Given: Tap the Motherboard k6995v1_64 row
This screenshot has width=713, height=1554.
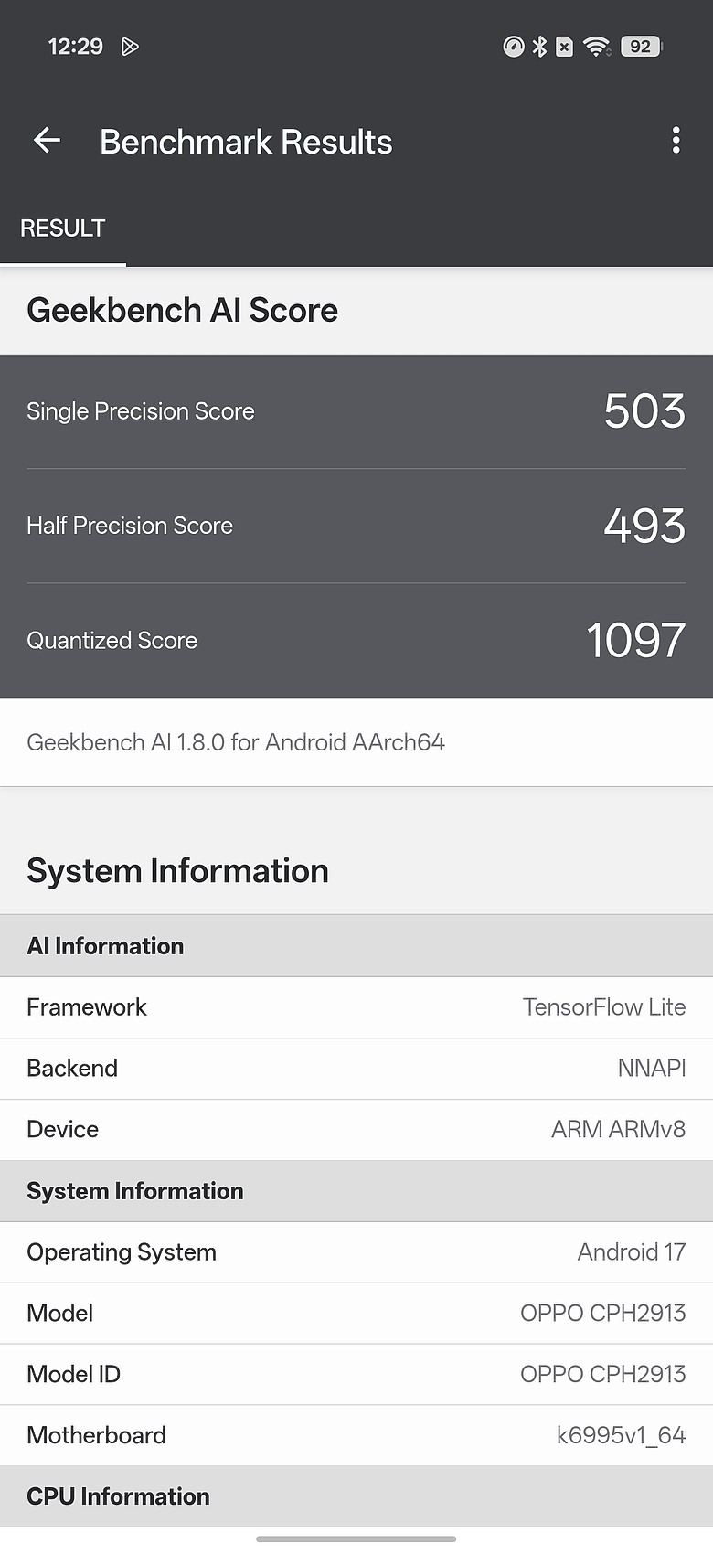Looking at the screenshot, I should point(356,1436).
